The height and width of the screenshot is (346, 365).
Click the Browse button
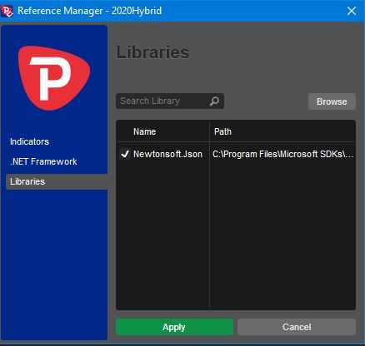(332, 101)
